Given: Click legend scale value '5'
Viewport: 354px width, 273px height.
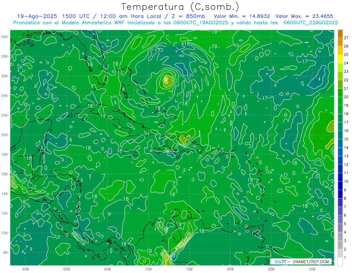Looking at the screenshot, I should (345, 224).
